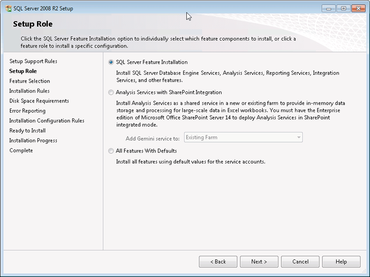Viewport: 370px width, 277px height.
Task: Open the Feature Selection step
Action: 30,81
